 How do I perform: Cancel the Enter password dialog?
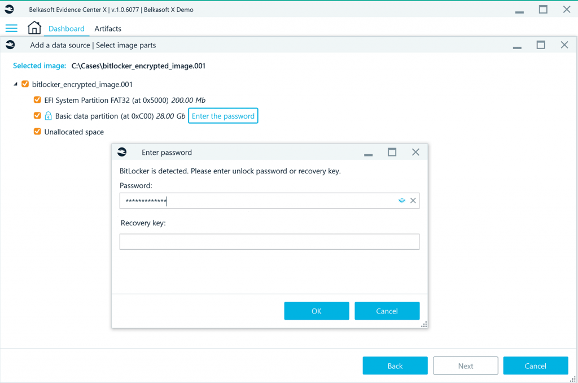pos(387,311)
